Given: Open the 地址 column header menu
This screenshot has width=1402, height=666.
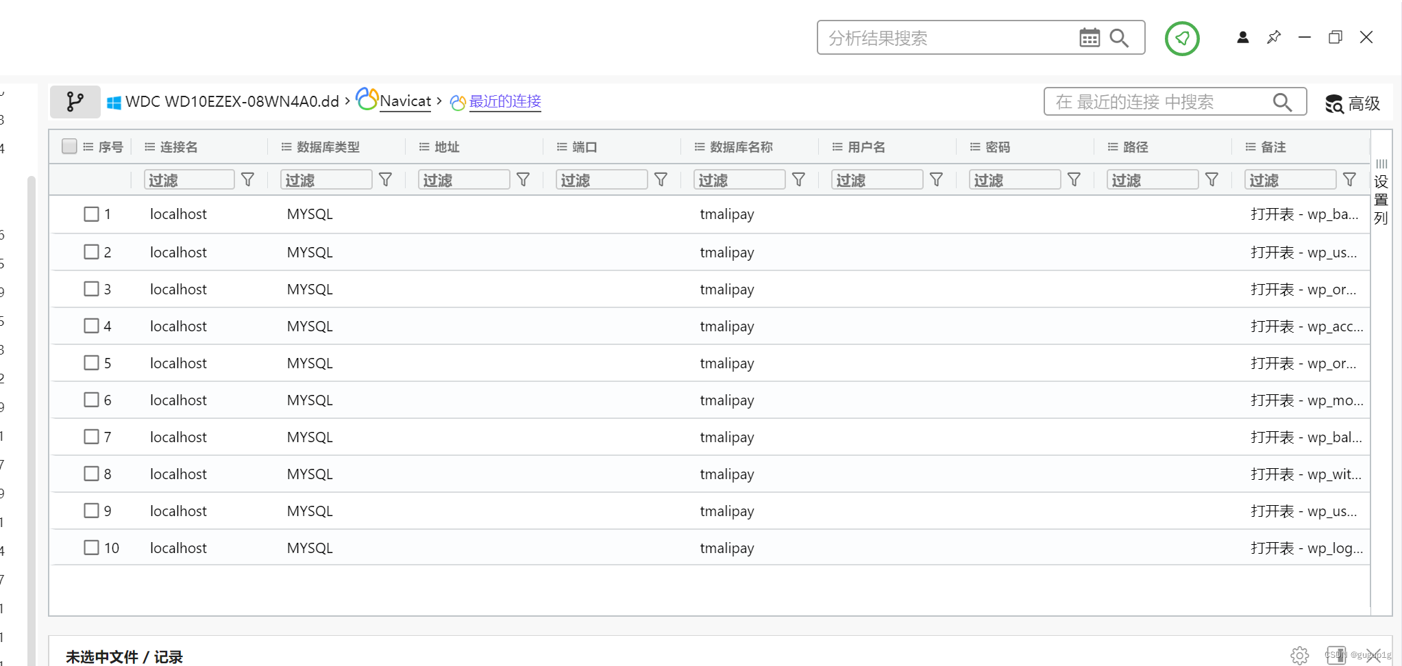Looking at the screenshot, I should tap(424, 147).
